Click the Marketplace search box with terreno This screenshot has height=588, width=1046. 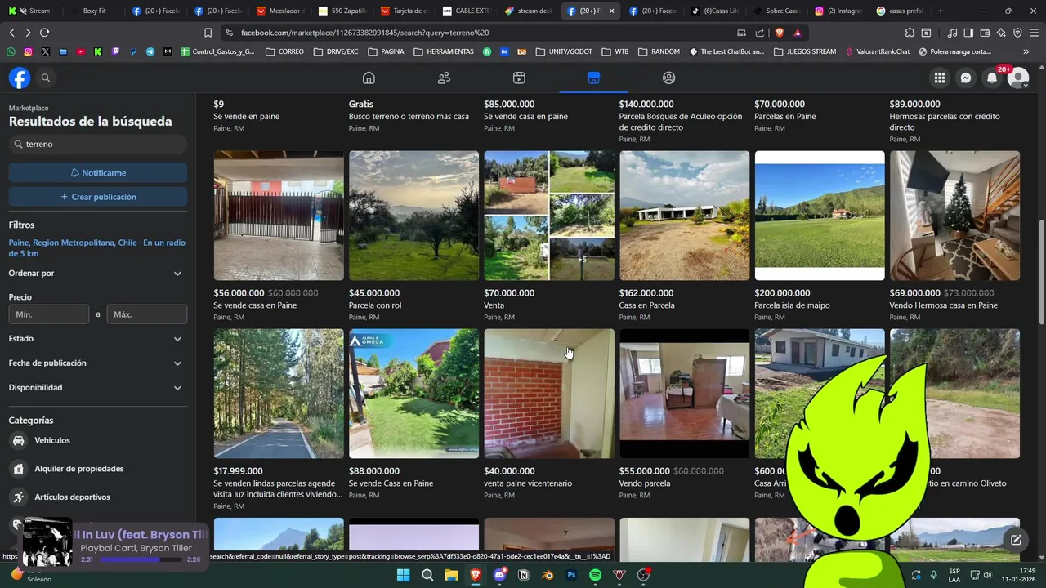coord(98,144)
